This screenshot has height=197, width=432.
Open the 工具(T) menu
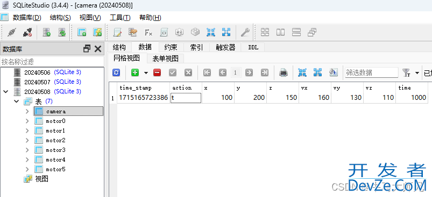pyautogui.click(x=120, y=18)
